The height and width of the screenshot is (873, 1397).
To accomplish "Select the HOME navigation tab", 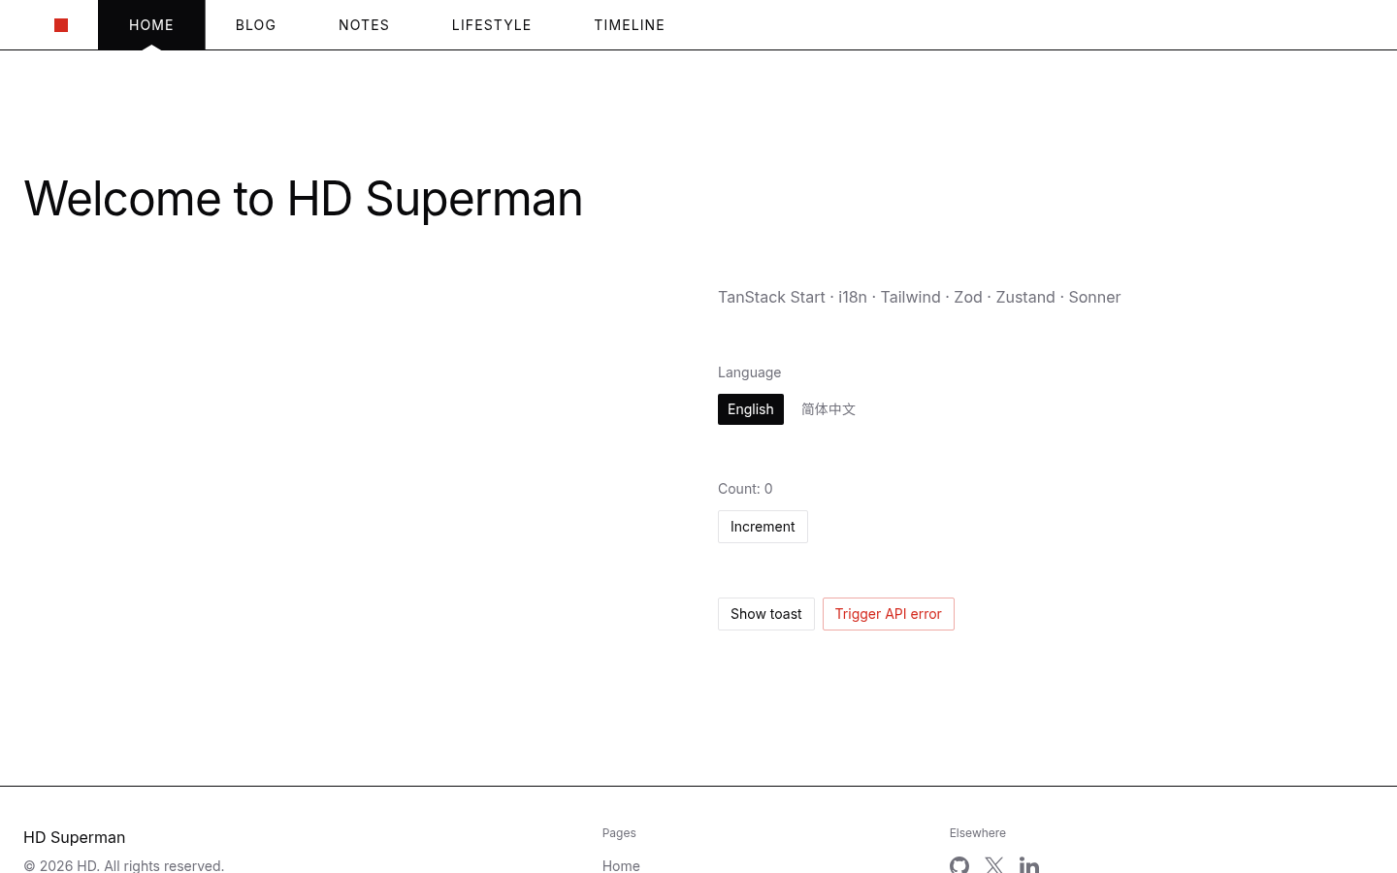I will [151, 25].
